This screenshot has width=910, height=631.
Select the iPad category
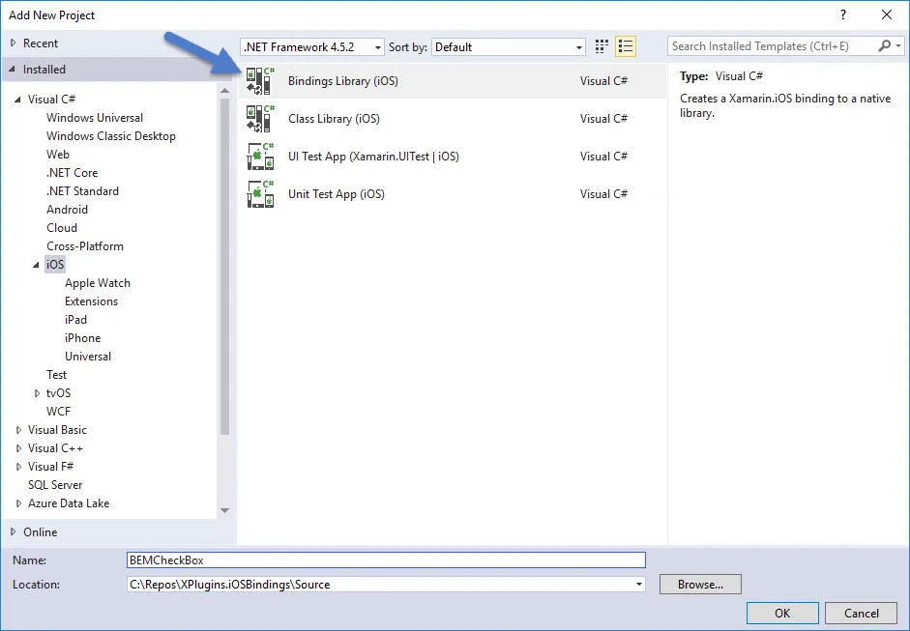[75, 320]
